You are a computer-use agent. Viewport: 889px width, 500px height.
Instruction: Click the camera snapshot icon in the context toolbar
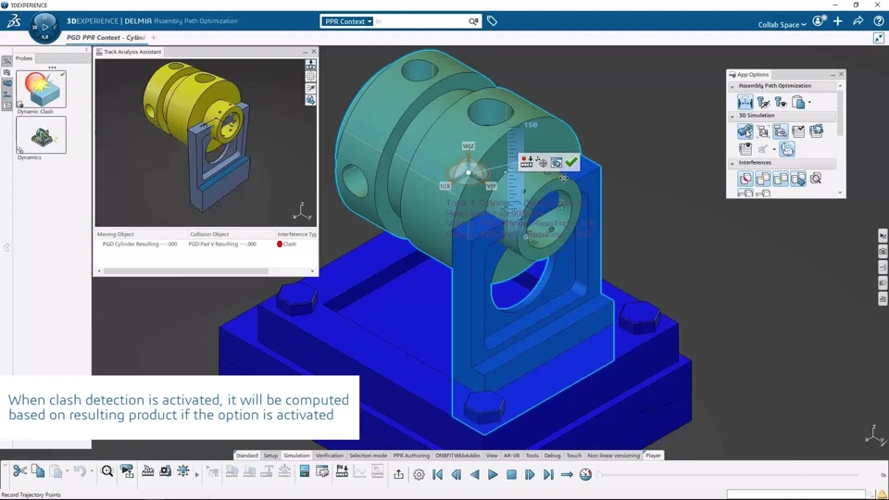(x=557, y=163)
